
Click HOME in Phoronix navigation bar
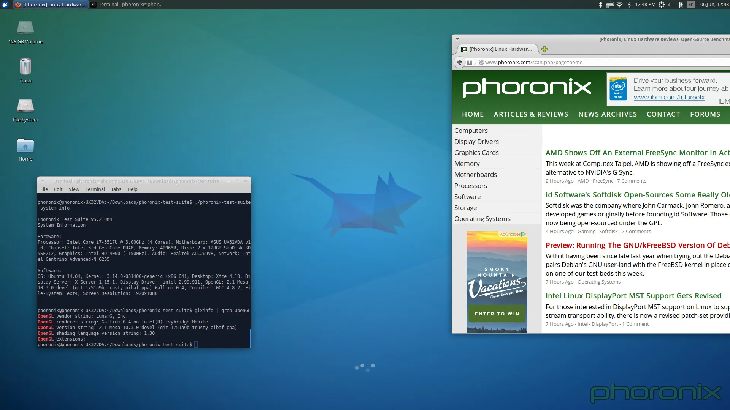point(473,114)
